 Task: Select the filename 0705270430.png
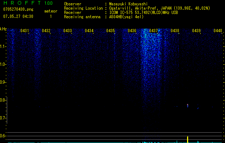[x=18, y=9]
